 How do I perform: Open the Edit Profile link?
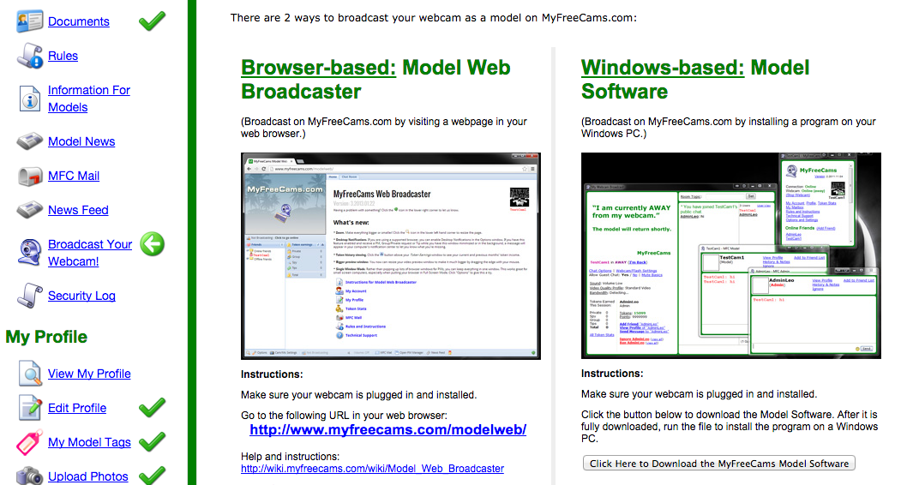point(77,408)
